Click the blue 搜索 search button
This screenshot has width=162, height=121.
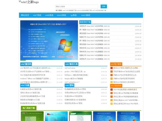(104, 6)
